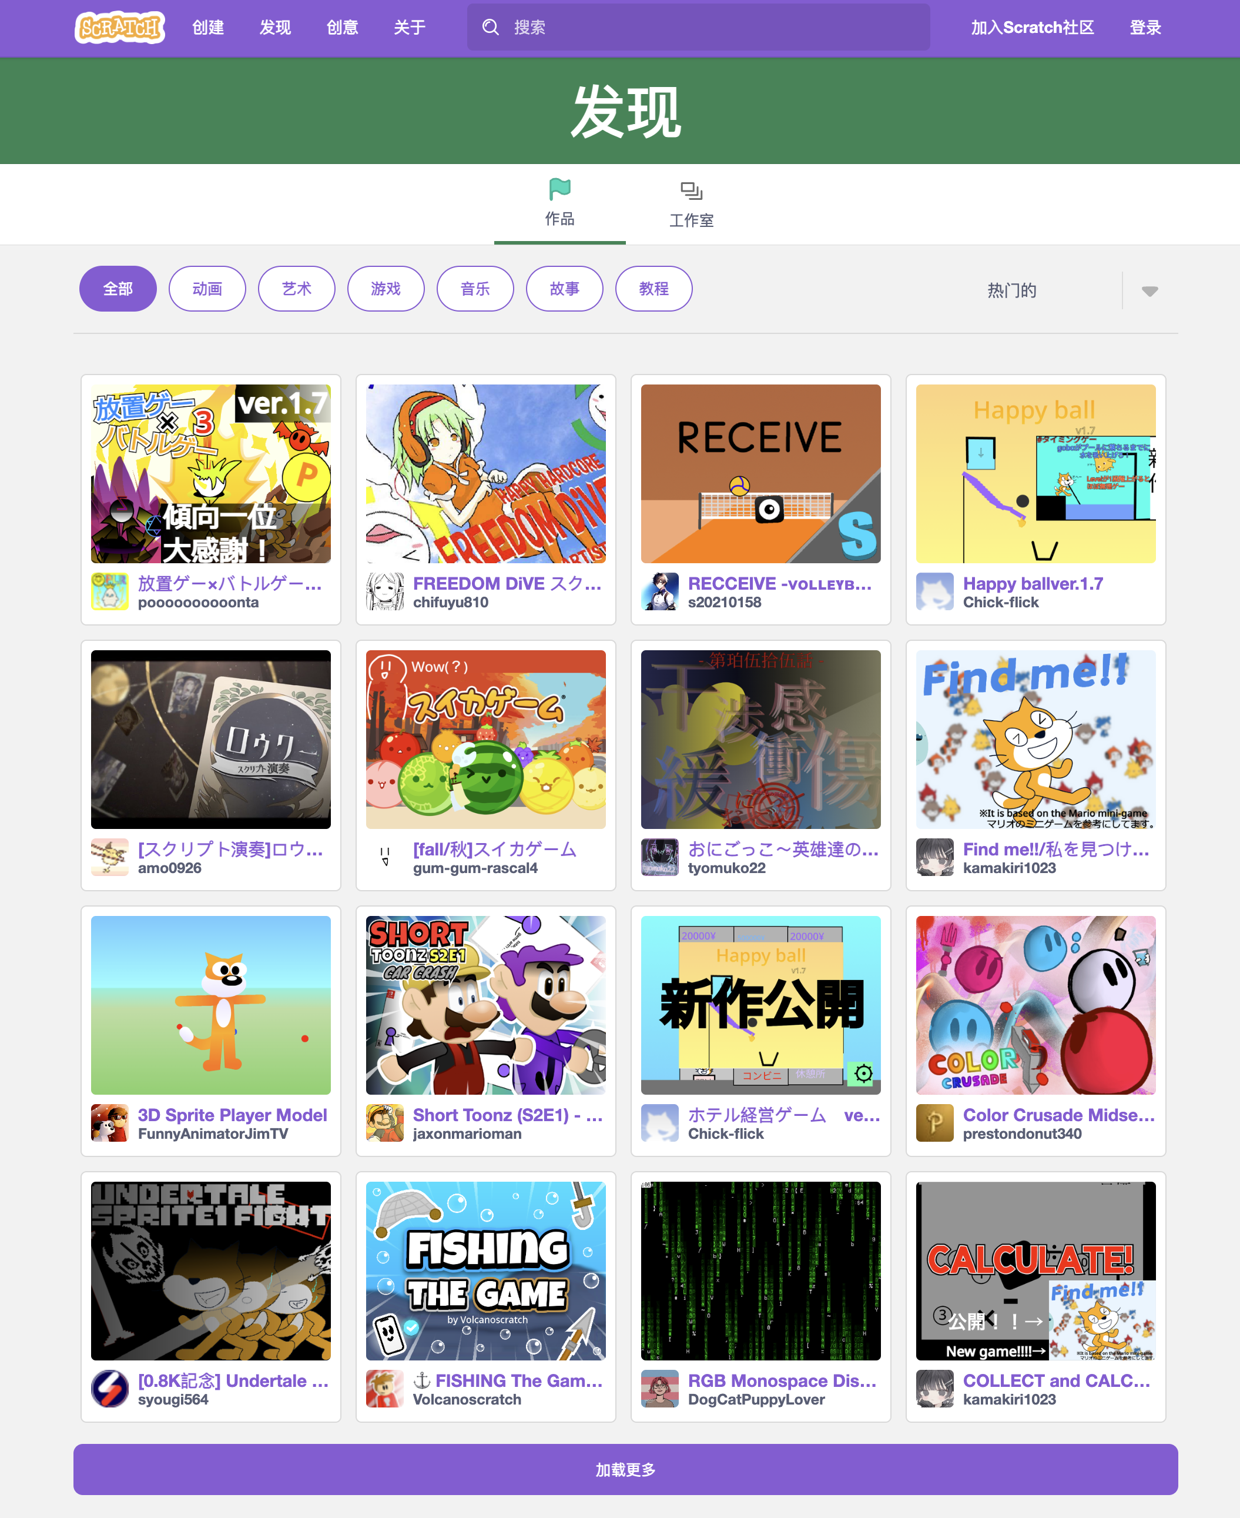Select the 全部 filter pill
1240x1518 pixels.
[118, 289]
